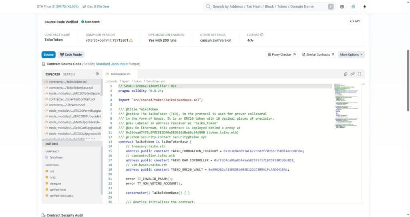Copy source code with copy icon
This screenshot has width=410, height=217.
click(346, 74)
